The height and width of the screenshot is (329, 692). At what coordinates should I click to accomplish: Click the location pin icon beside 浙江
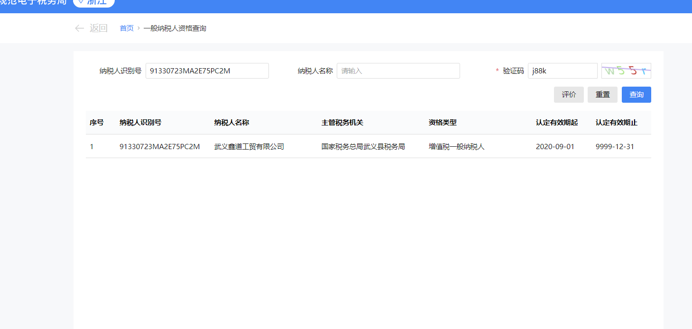pyautogui.click(x=81, y=2)
